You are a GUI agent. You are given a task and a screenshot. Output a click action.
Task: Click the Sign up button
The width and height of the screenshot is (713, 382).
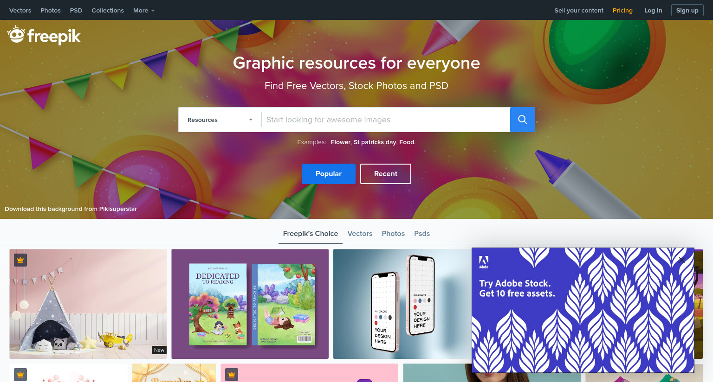click(687, 10)
